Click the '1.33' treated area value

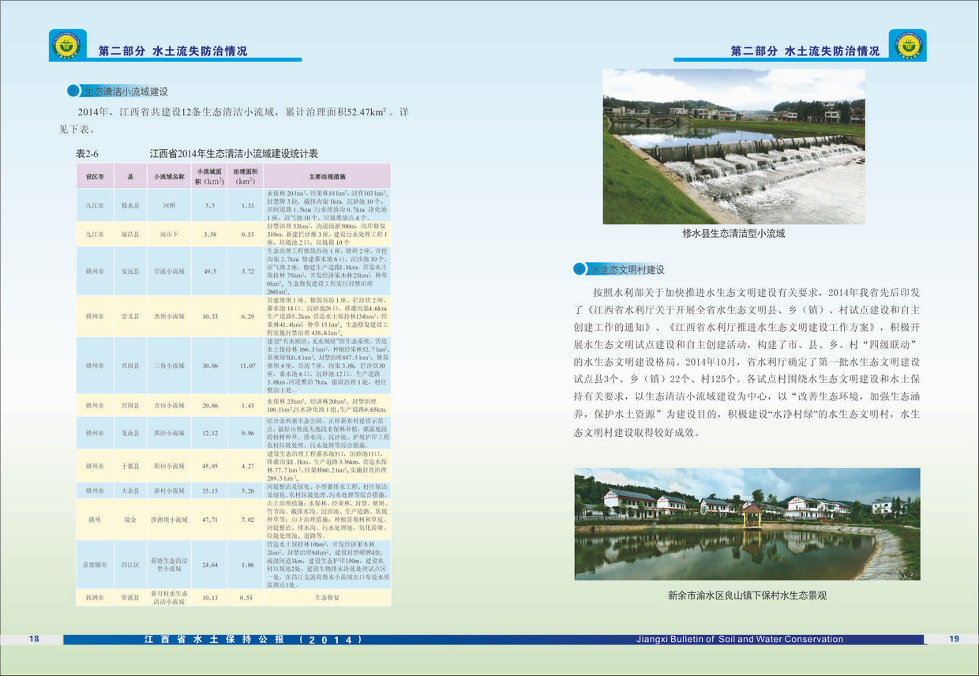point(247,205)
